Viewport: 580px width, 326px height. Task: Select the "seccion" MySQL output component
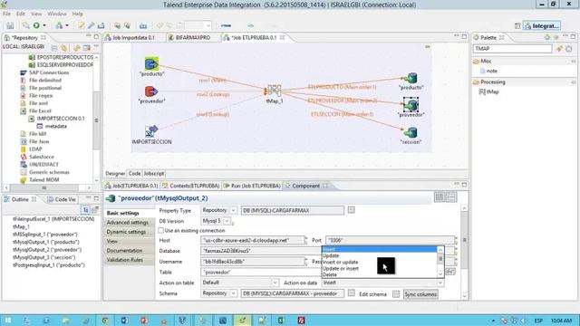[x=411, y=132]
